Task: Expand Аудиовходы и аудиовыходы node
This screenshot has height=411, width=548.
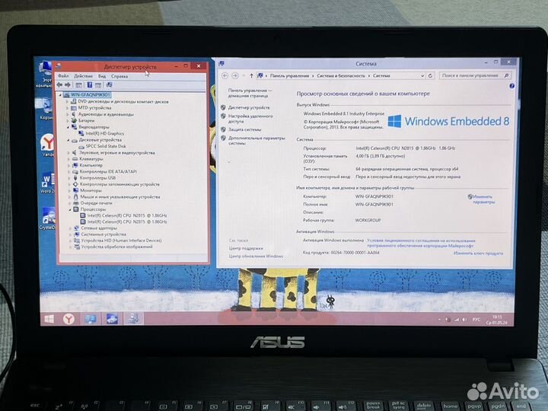Action: [68, 114]
